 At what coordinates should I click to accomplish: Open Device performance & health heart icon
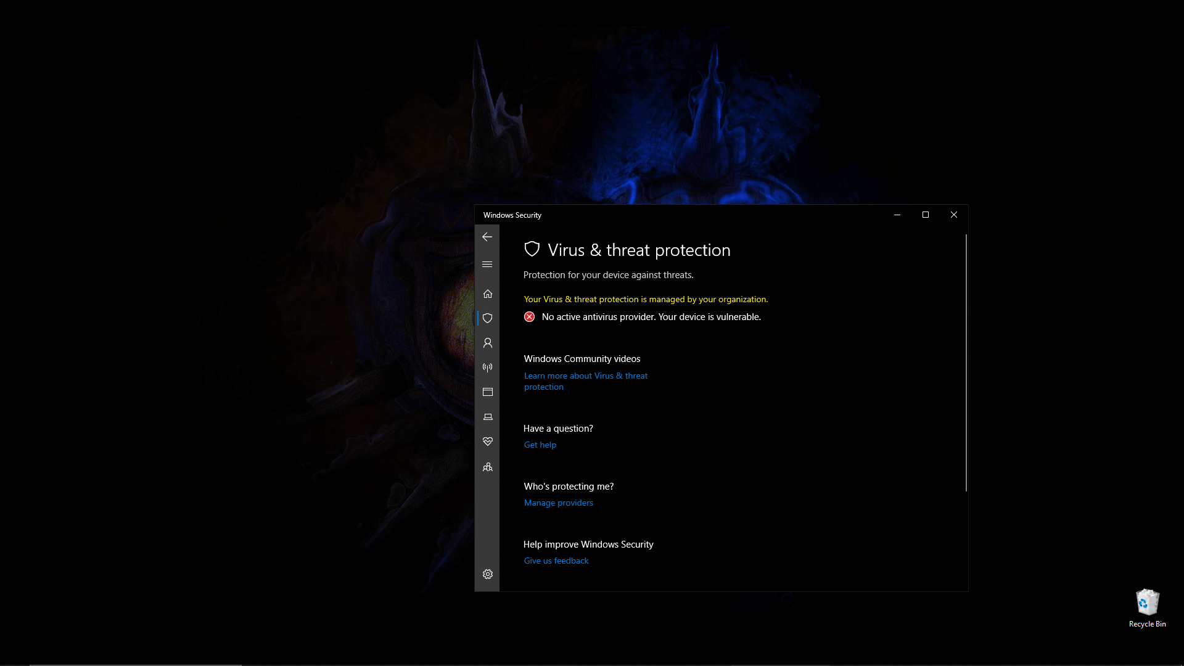[487, 442]
